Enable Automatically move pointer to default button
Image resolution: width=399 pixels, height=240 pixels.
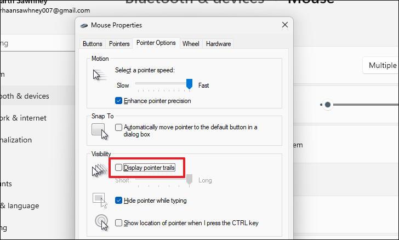click(118, 127)
